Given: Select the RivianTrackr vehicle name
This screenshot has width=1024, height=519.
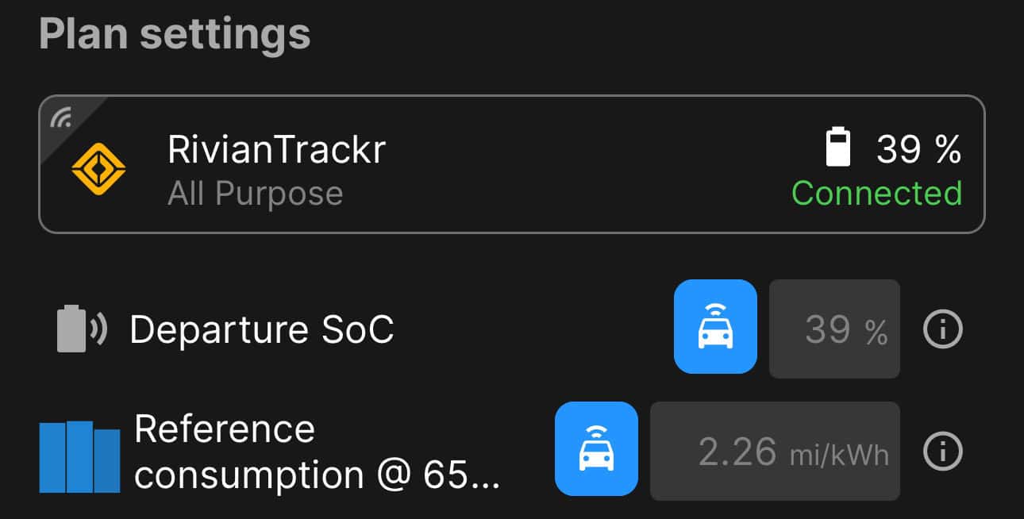Looking at the screenshot, I should (276, 149).
